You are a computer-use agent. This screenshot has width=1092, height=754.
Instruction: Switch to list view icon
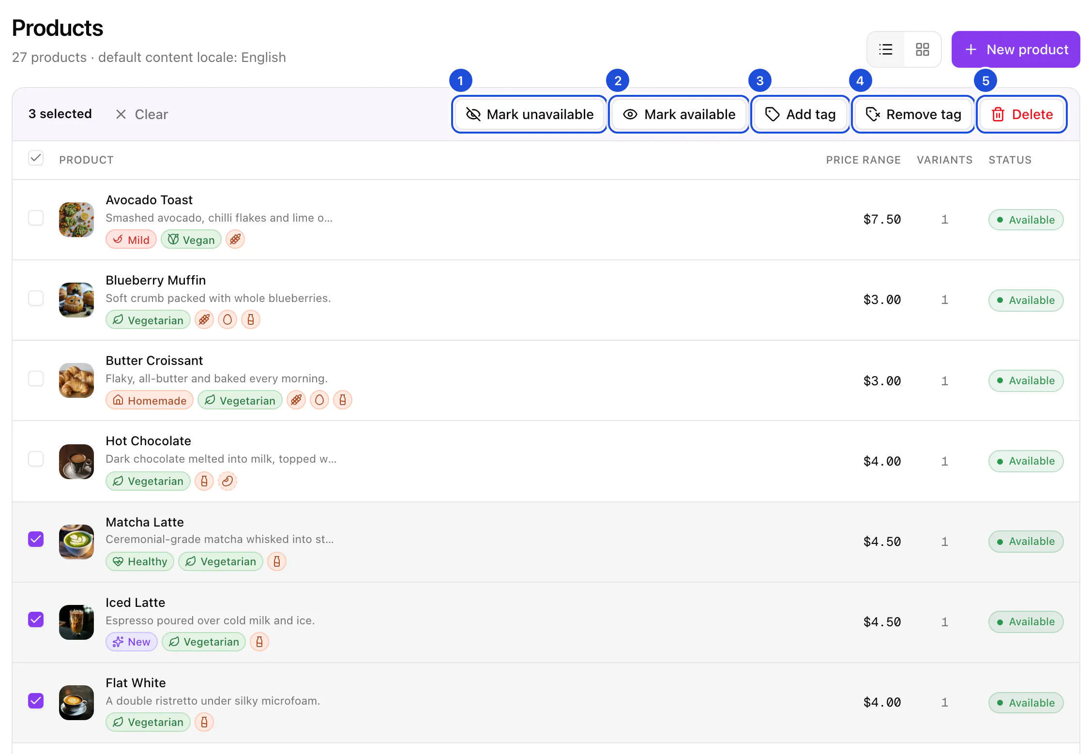pyautogui.click(x=885, y=49)
